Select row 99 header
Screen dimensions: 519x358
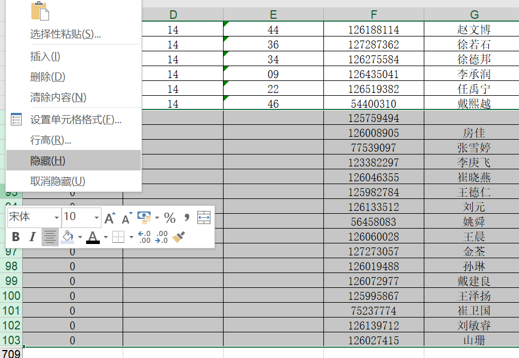(11, 281)
